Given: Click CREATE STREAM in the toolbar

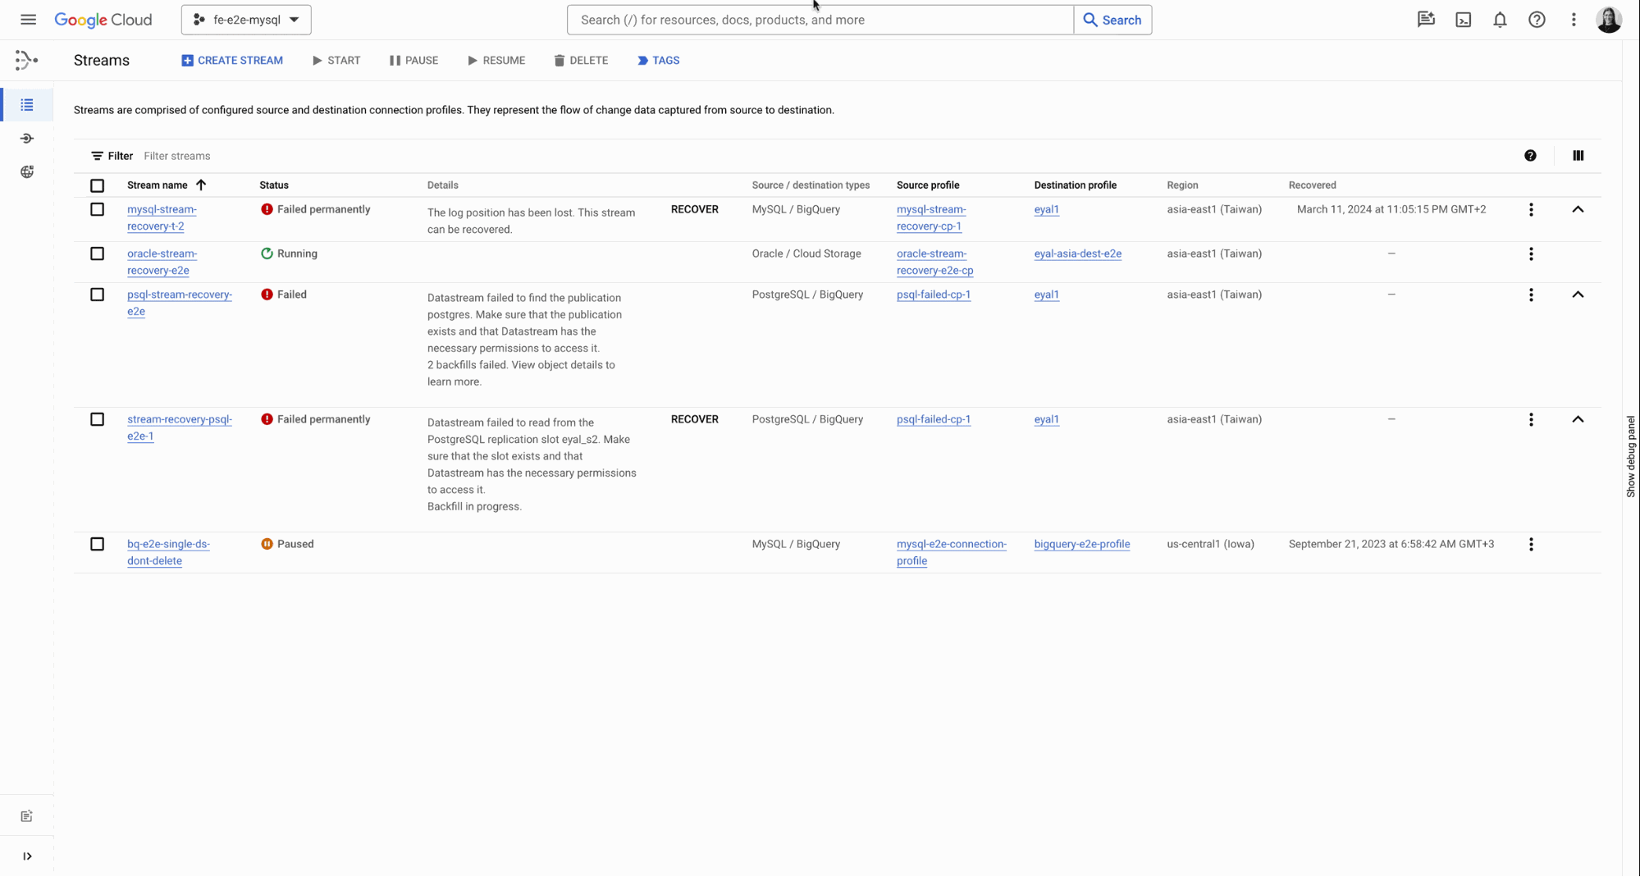Looking at the screenshot, I should tap(232, 61).
